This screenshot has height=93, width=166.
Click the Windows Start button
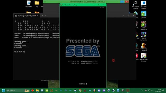[x=3, y=90]
